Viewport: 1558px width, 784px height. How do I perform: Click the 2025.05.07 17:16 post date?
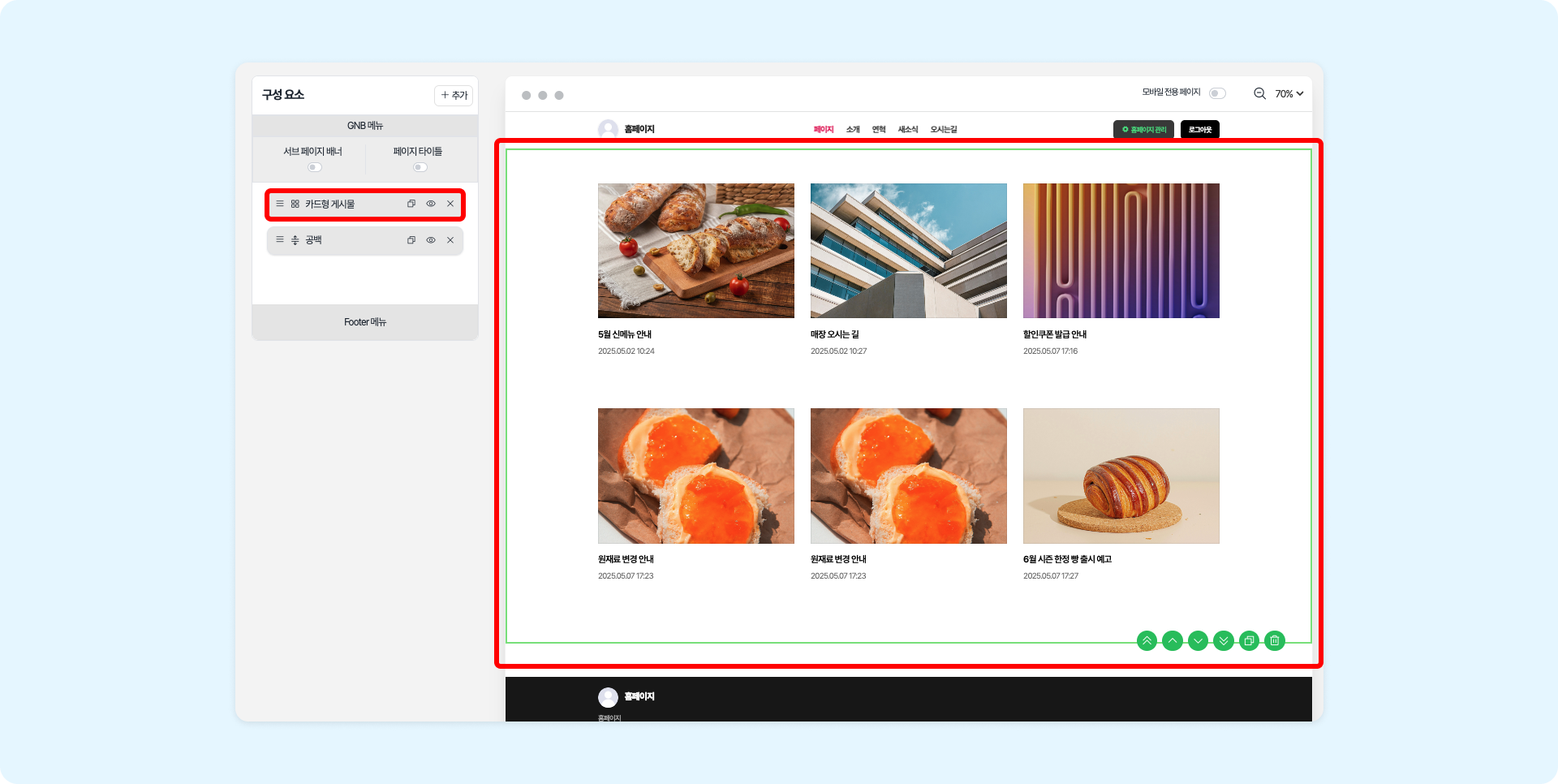click(x=1051, y=351)
